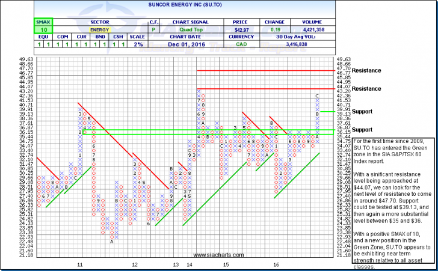Image resolution: width=438 pixels, height=271 pixels.
Task: Click the commentary text box about Green zone
Action: click(398, 203)
